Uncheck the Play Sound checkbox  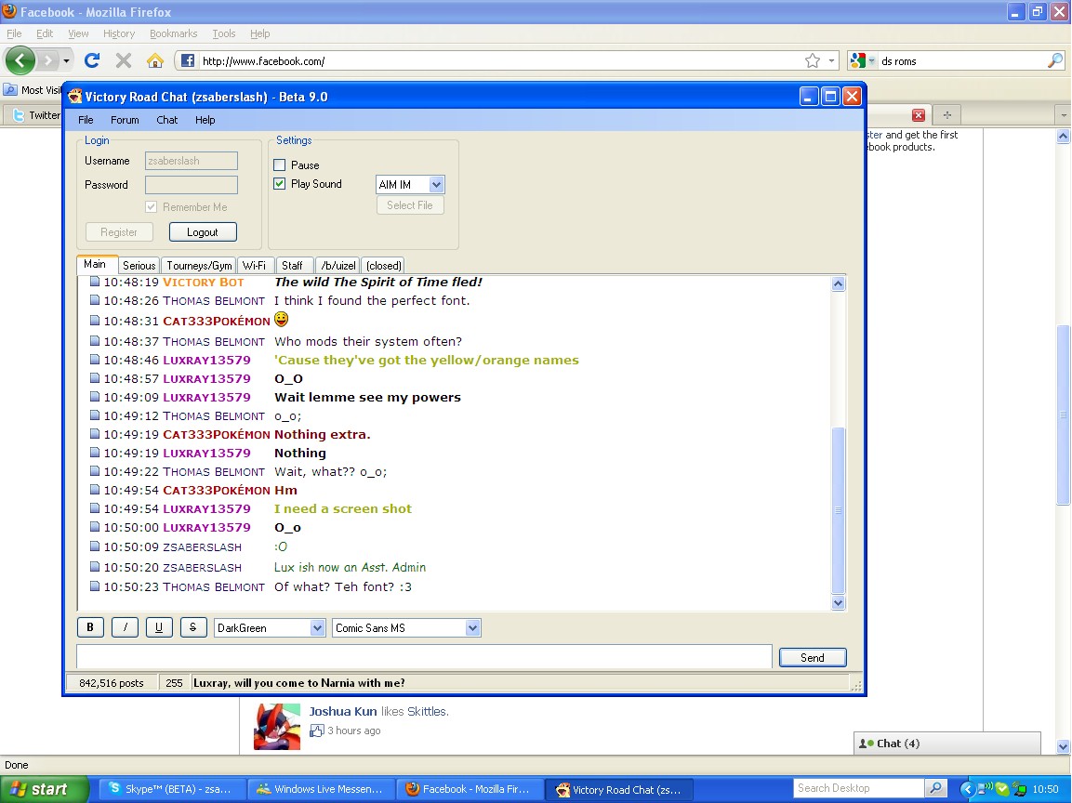(x=280, y=184)
